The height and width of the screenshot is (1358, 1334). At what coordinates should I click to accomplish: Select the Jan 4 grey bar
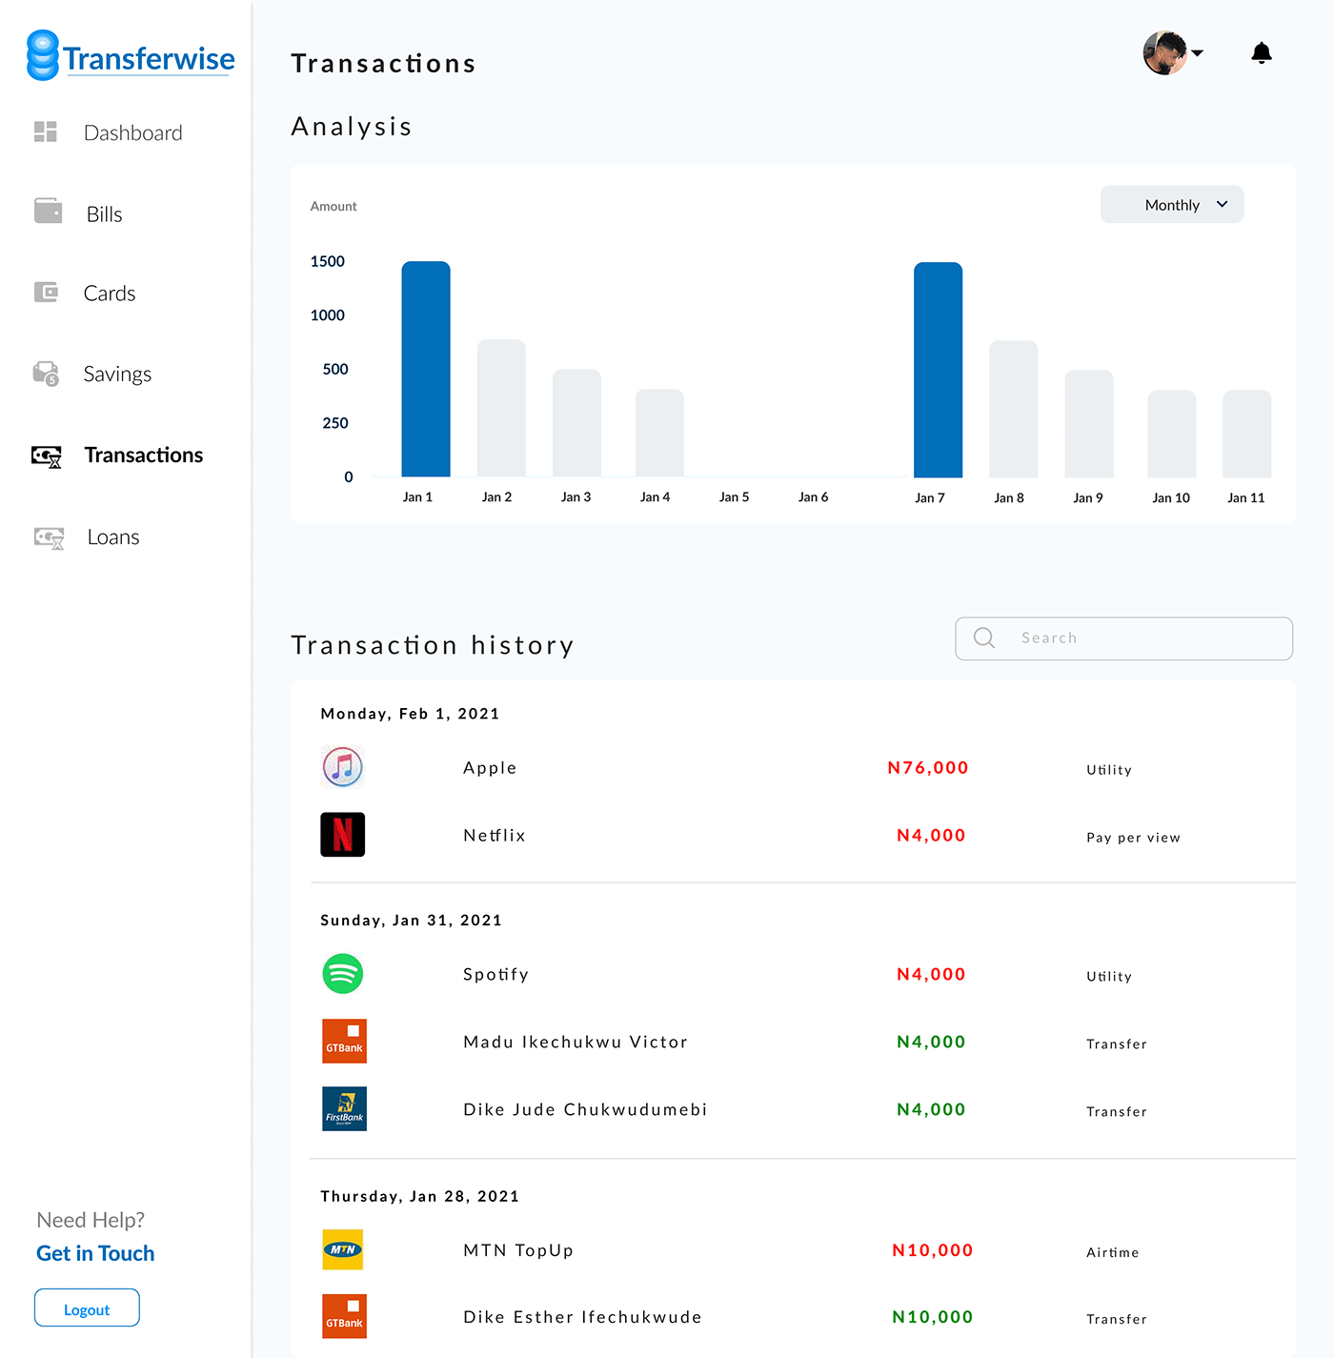659,433
